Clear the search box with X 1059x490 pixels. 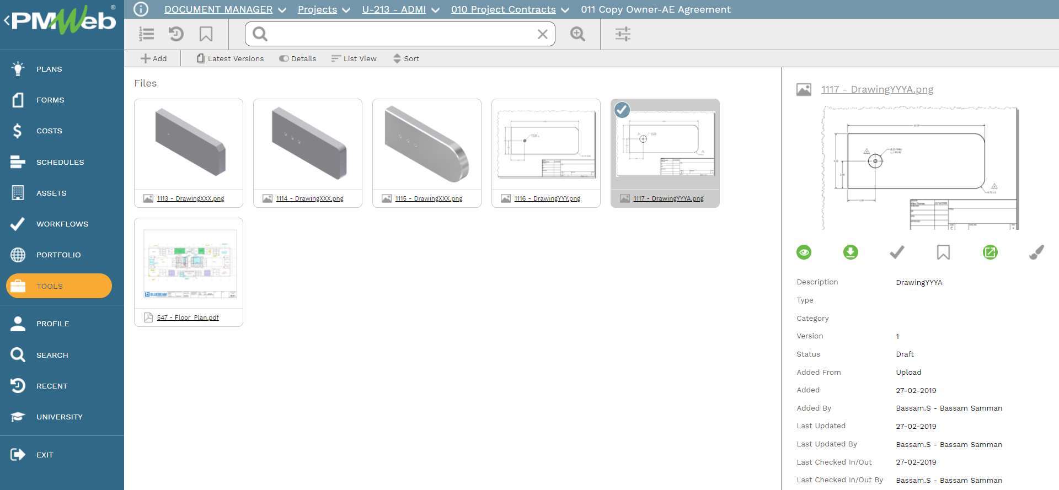coord(543,34)
